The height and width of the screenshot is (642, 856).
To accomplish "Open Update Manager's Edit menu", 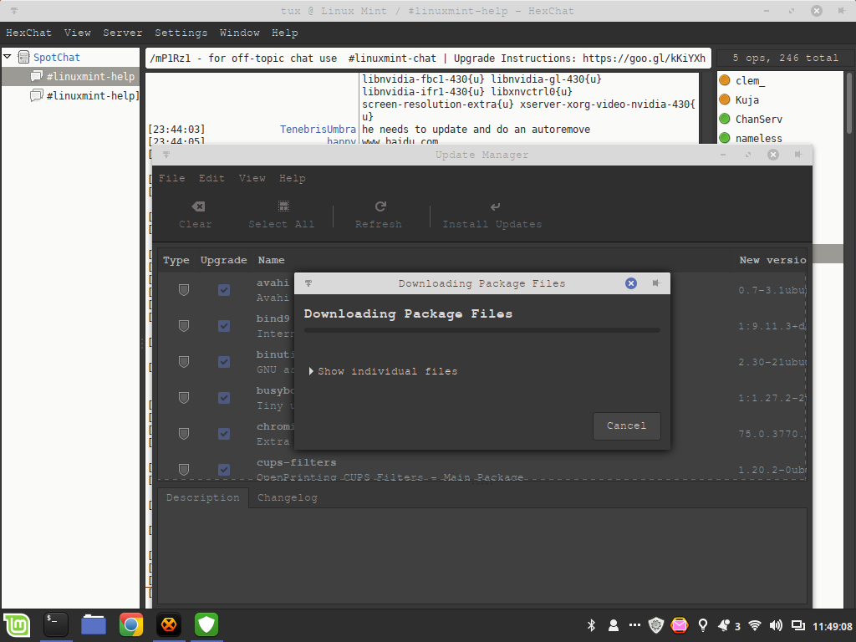I will tap(211, 178).
